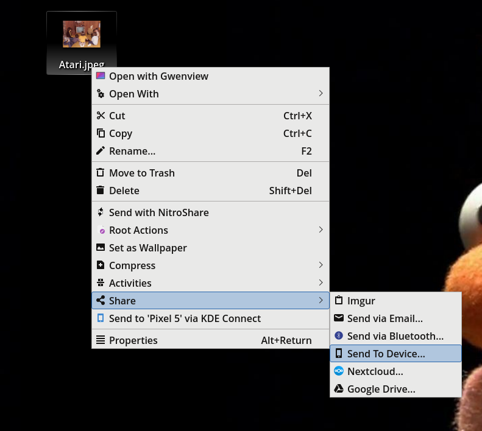Expand the Open With submenu arrow
Image resolution: width=482 pixels, height=431 pixels.
(321, 93)
